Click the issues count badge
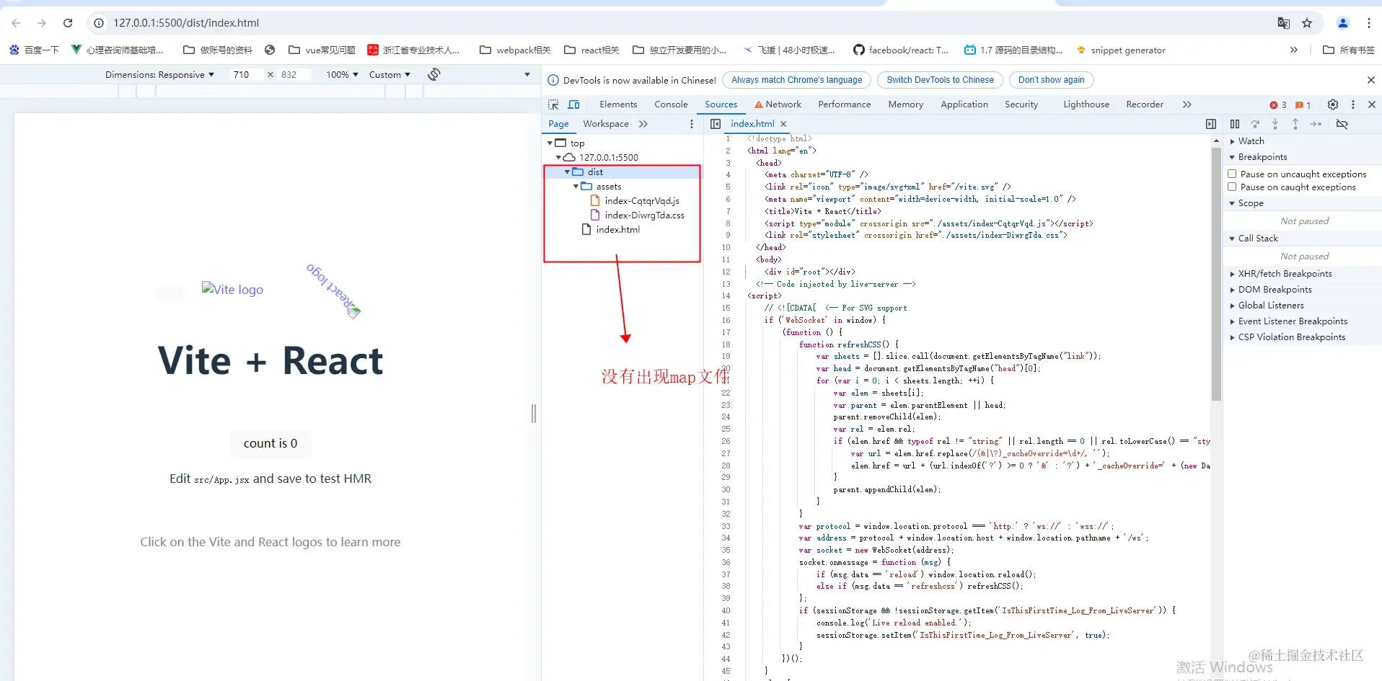 pyautogui.click(x=1303, y=105)
